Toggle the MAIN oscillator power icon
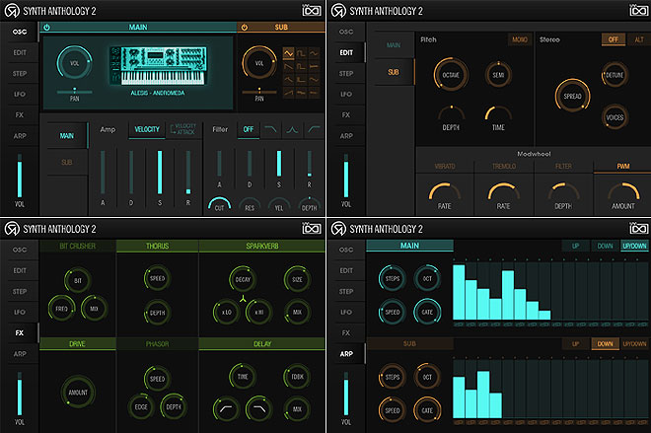651x433 pixels. pos(48,28)
